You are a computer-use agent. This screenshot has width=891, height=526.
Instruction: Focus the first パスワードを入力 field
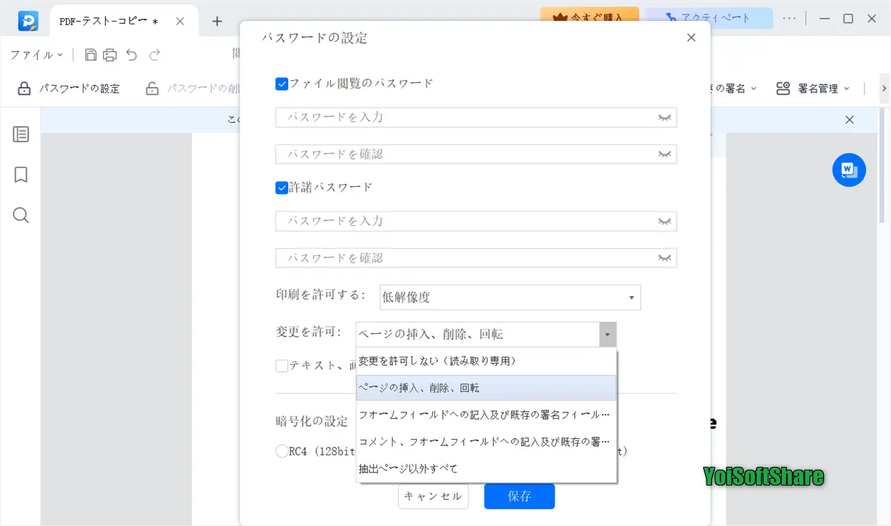coord(476,117)
